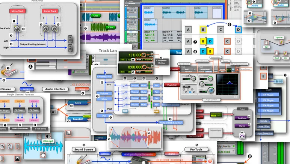
Task: Click the input knob in plugin GUI
Action: pos(193,78)
